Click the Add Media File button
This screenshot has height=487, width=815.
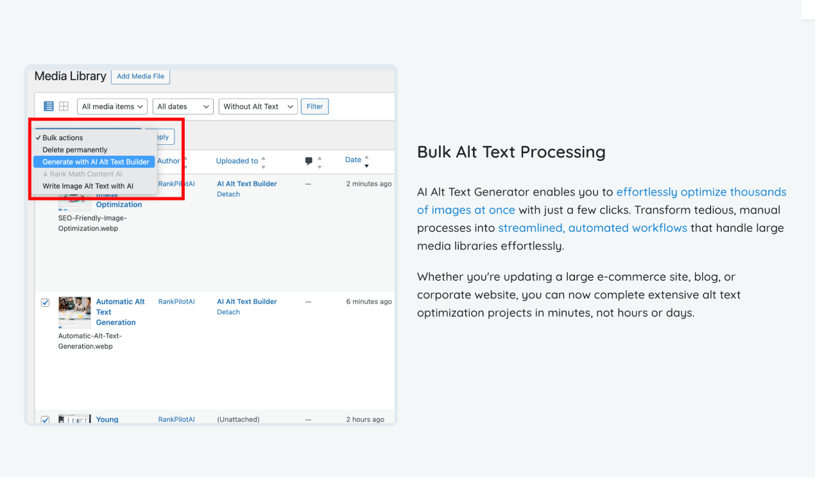(141, 76)
